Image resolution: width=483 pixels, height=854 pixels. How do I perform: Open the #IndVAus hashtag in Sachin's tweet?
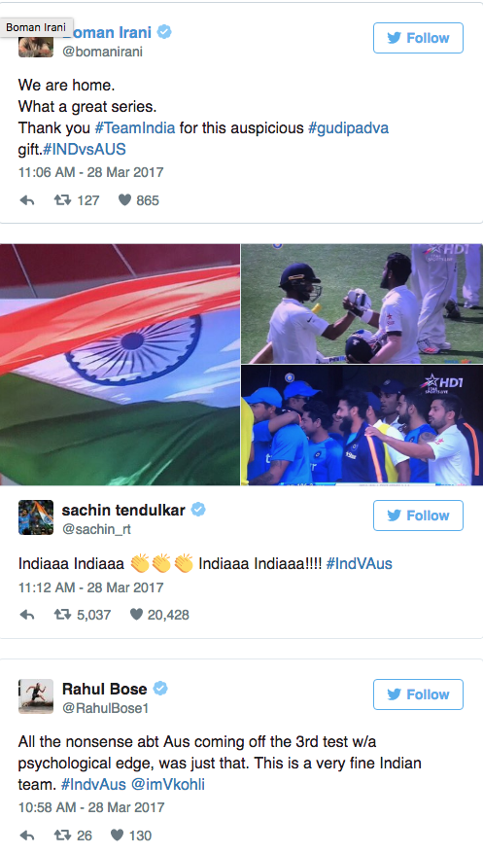[x=359, y=563]
